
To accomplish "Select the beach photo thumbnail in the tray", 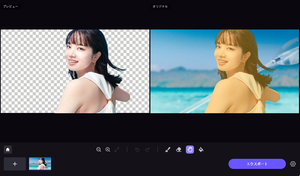I will pyautogui.click(x=40, y=164).
